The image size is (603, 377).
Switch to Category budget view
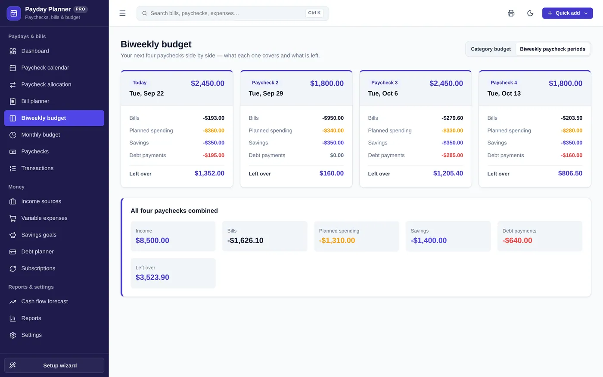(491, 49)
